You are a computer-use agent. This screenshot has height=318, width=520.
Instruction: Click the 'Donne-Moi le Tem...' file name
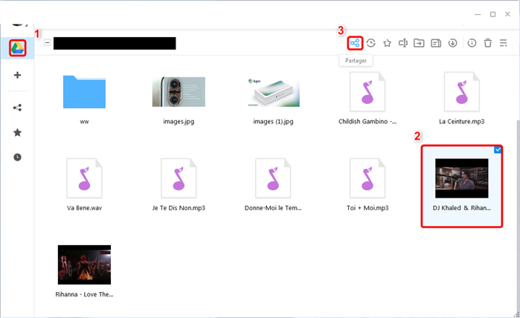(273, 208)
